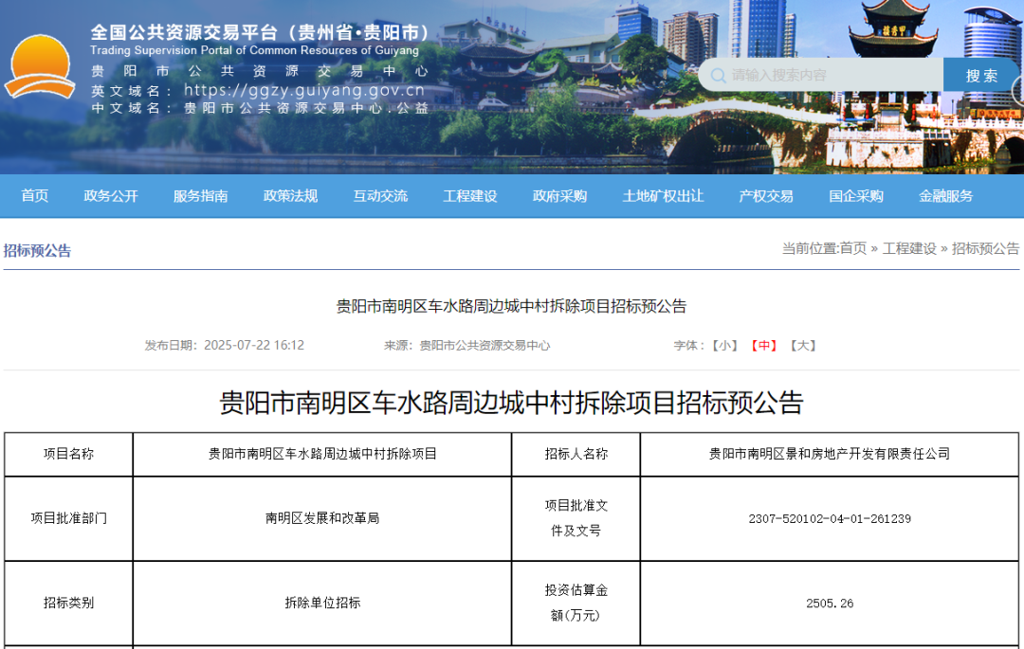
Task: Open the 土地矿权出让 menu
Action: (664, 196)
